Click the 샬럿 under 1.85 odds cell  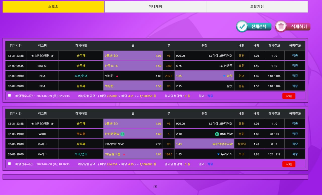coord(204,76)
